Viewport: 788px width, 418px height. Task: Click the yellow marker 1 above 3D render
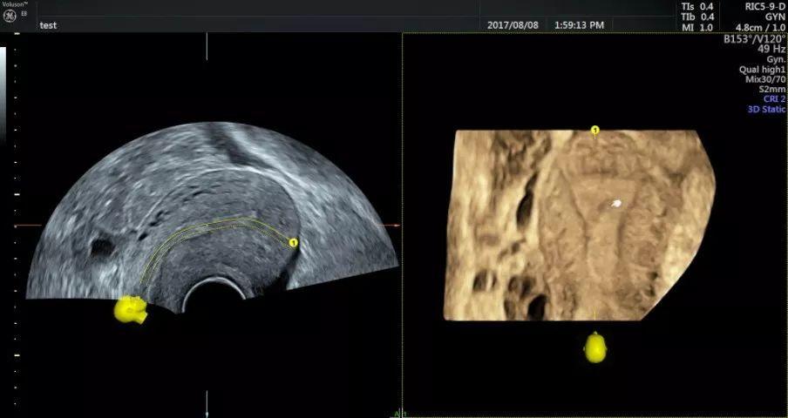[595, 131]
